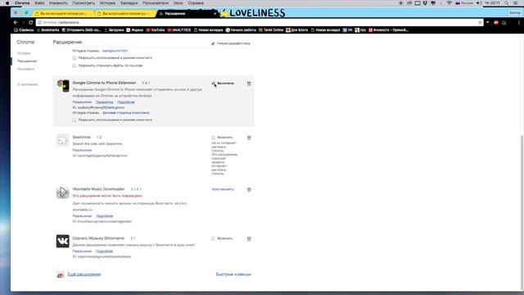Switch to the second yellow browser tab

125,14
